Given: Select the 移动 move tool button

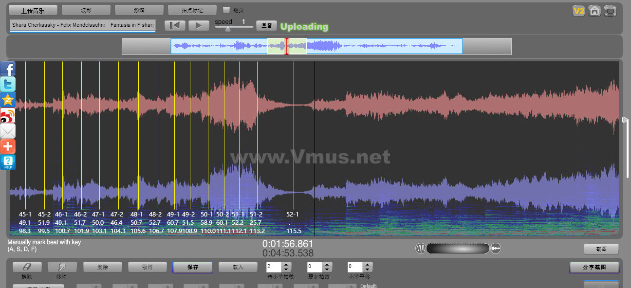Looking at the screenshot, I should [x=62, y=267].
